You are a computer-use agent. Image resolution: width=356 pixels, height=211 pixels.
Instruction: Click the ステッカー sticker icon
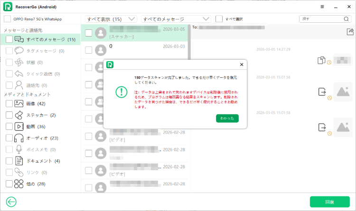tap(19, 115)
